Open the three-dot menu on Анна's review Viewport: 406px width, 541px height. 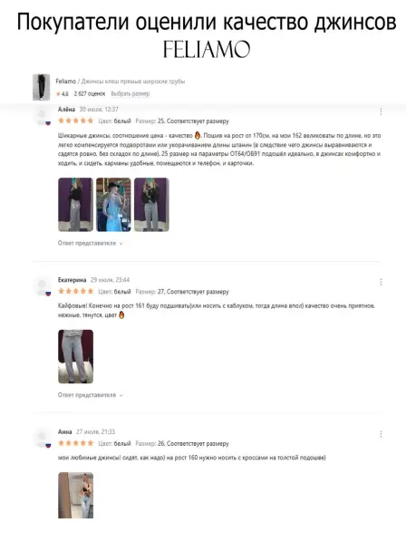381,434
